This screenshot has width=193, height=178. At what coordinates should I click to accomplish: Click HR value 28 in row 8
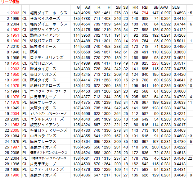(136, 52)
